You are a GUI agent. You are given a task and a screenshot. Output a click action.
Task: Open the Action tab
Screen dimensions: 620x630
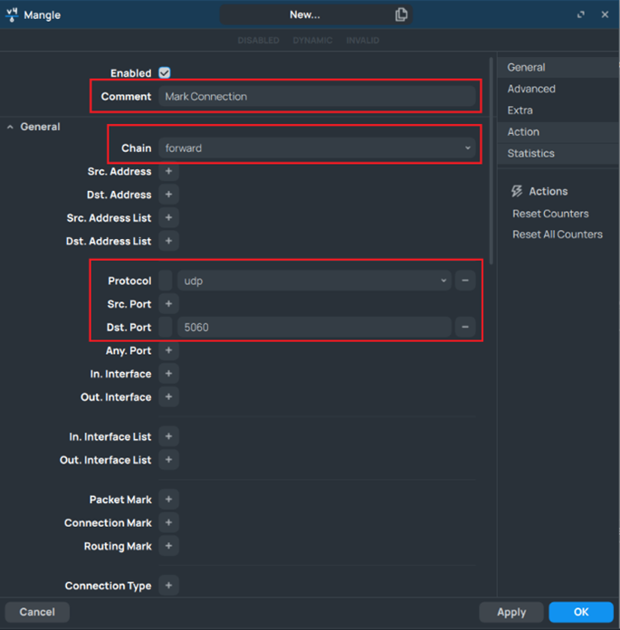[523, 132]
